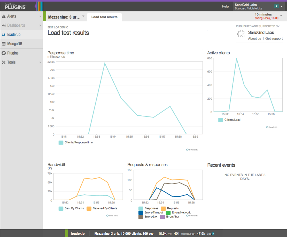Click the SendGrid Labs puzzle piece icon

pos(241,33)
